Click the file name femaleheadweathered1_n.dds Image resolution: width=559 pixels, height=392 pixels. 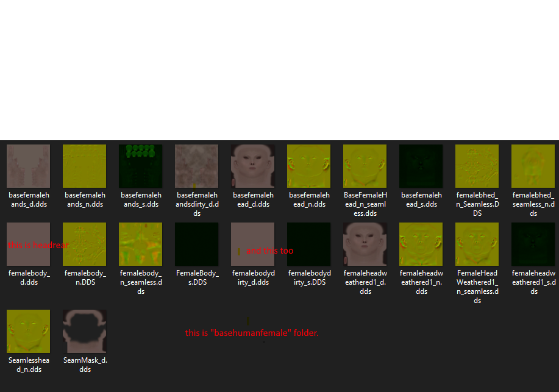421,282
